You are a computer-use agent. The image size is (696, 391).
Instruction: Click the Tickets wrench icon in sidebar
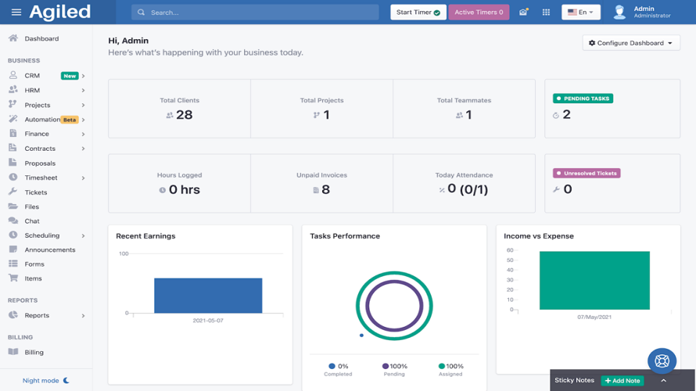click(x=13, y=192)
